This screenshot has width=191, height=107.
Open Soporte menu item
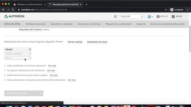click(x=141, y=24)
